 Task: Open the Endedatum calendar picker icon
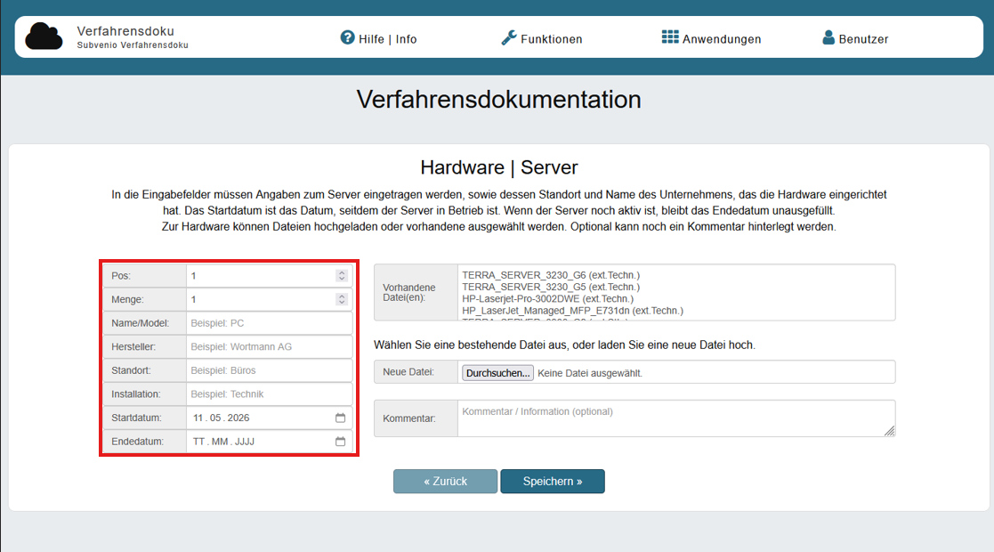point(341,441)
